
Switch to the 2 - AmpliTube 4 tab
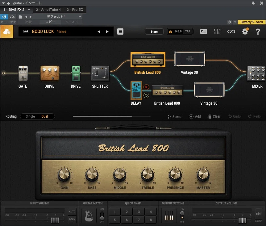[48, 10]
